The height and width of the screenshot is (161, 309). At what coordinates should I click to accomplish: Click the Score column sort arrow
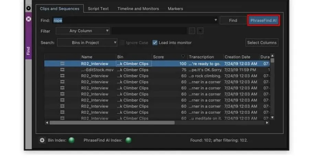coord(183,57)
